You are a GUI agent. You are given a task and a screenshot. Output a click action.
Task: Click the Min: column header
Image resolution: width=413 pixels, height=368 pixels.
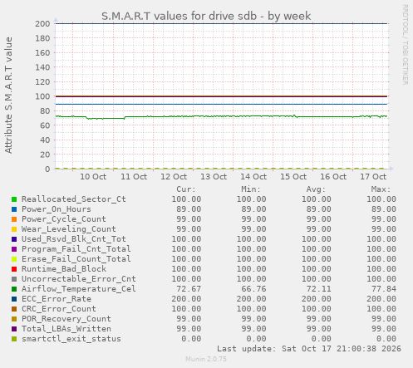coord(251,189)
